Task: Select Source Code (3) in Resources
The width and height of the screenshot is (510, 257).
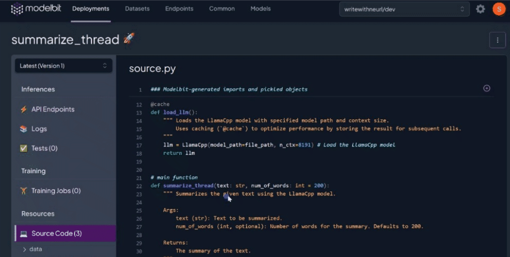Action: click(65, 233)
